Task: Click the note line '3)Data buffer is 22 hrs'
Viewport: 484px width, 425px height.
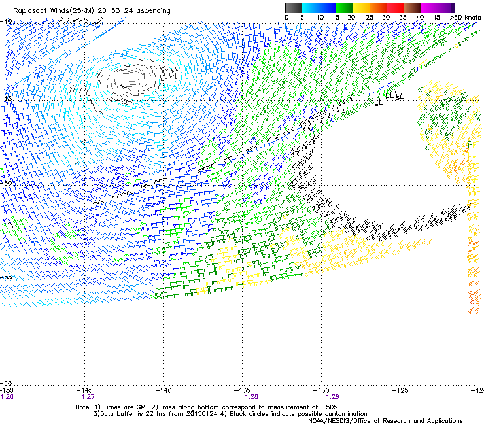Action: click(230, 414)
